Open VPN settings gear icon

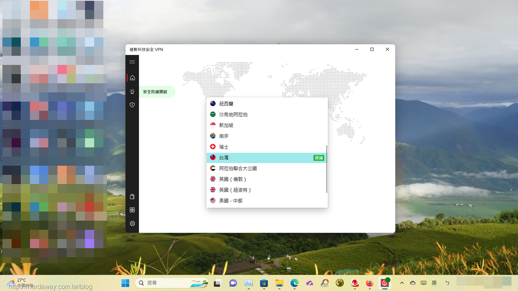(x=132, y=224)
